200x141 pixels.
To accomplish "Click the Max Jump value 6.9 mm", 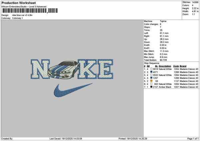I will click(x=164, y=57).
